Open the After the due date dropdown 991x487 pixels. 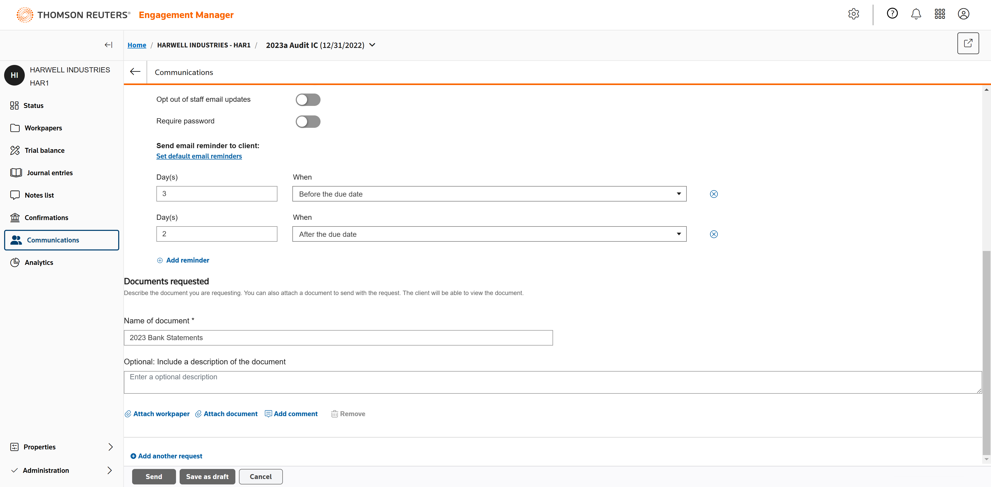pyautogui.click(x=489, y=234)
